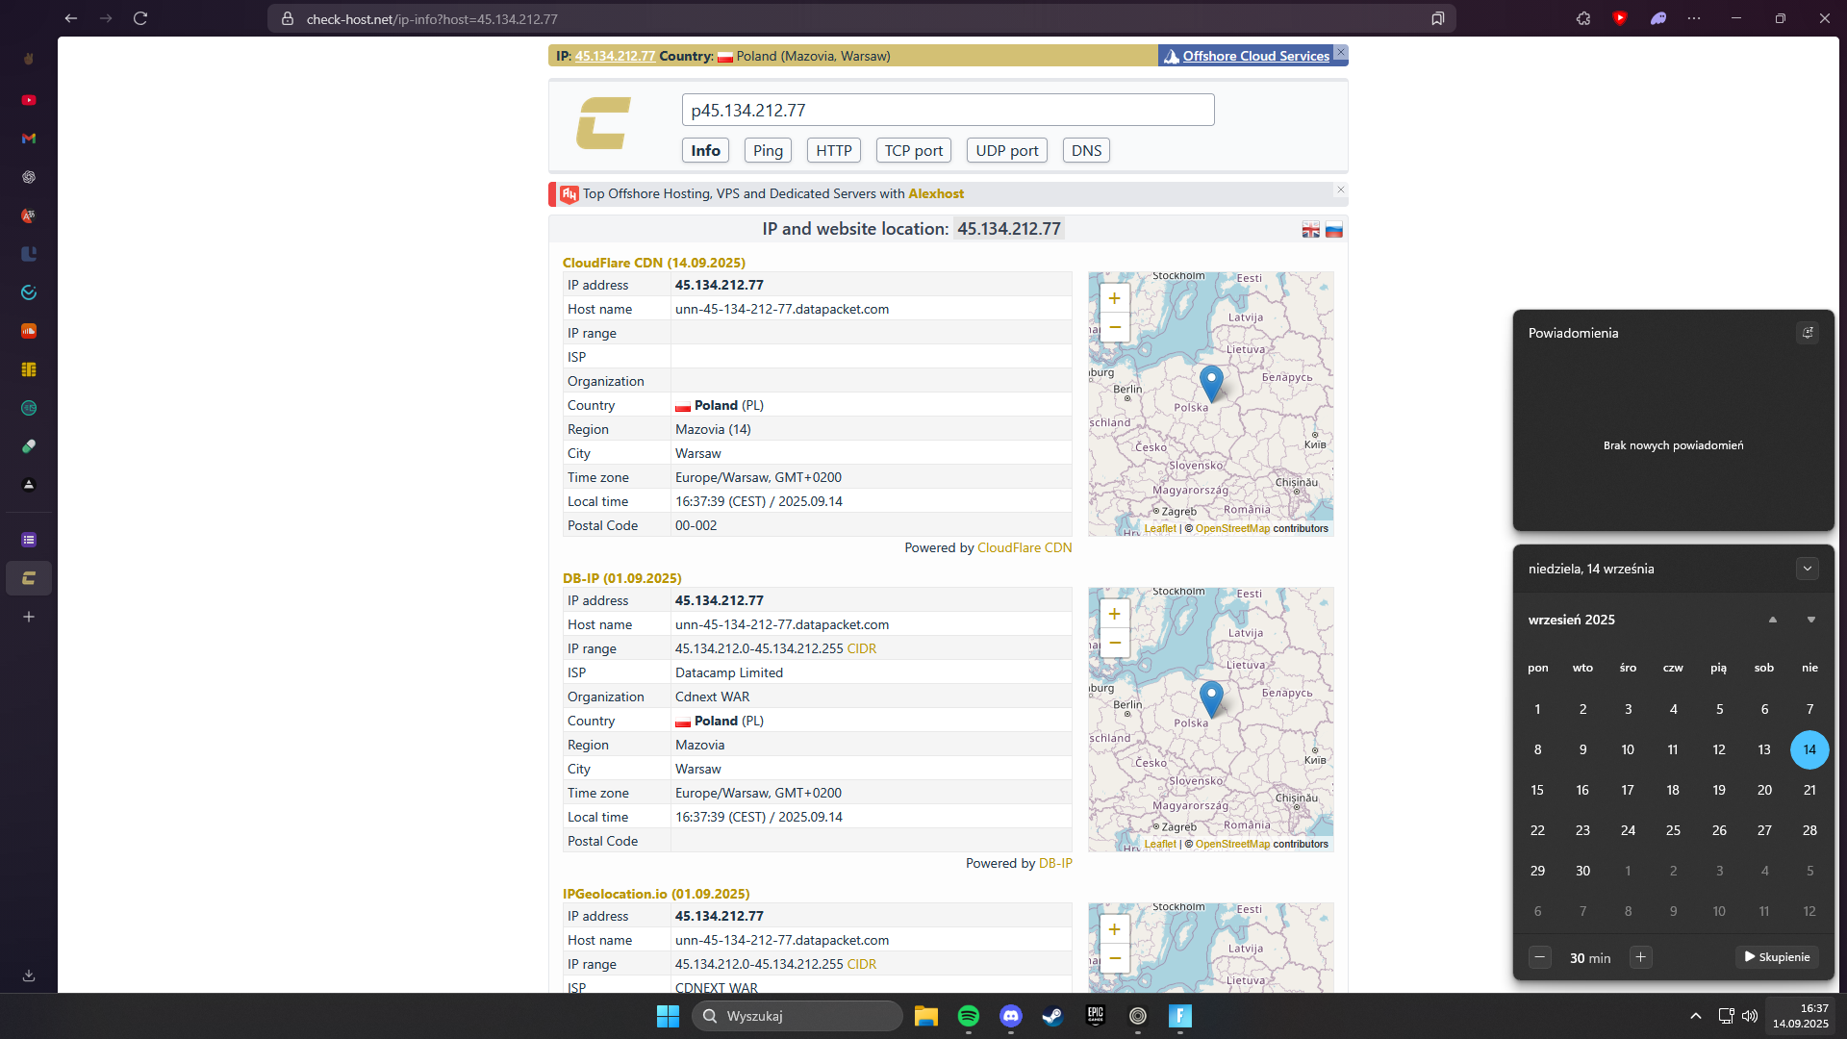Zoom in on the DB-IP map

tap(1114, 614)
